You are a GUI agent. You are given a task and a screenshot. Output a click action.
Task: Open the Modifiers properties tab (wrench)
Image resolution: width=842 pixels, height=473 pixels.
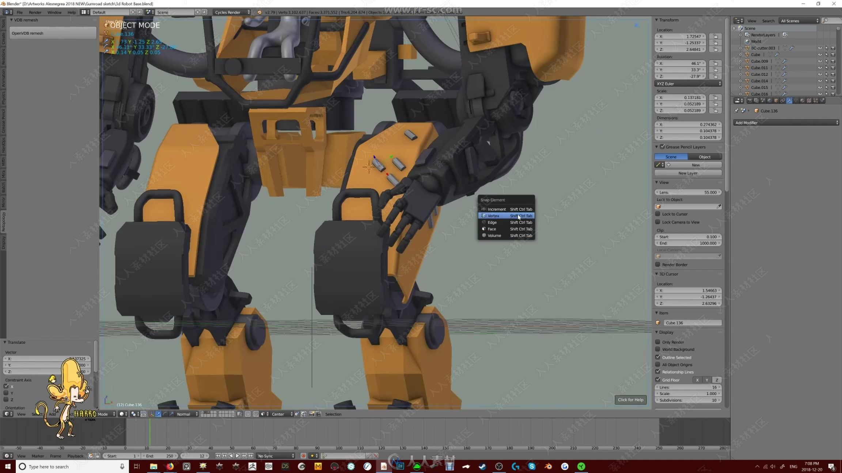point(789,101)
